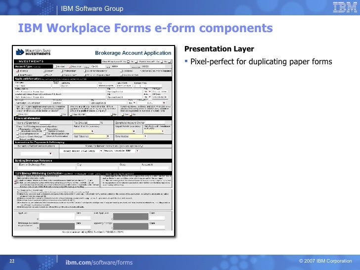Check the Speculation objective checkbox
Viewport: 360px width, 270px height.
[x=45, y=130]
